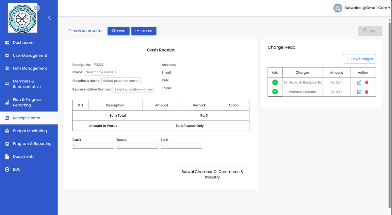Delete the Mr. Prakash Banjade Sir charge
The image size is (392, 215).
click(367, 82)
